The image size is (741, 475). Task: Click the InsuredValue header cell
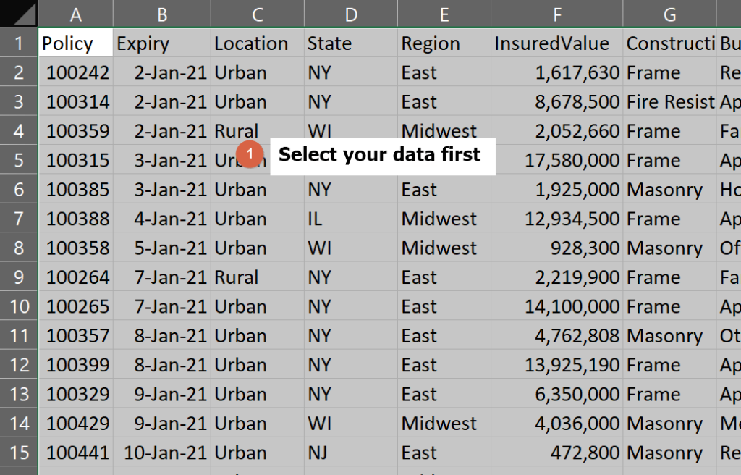tap(556, 43)
